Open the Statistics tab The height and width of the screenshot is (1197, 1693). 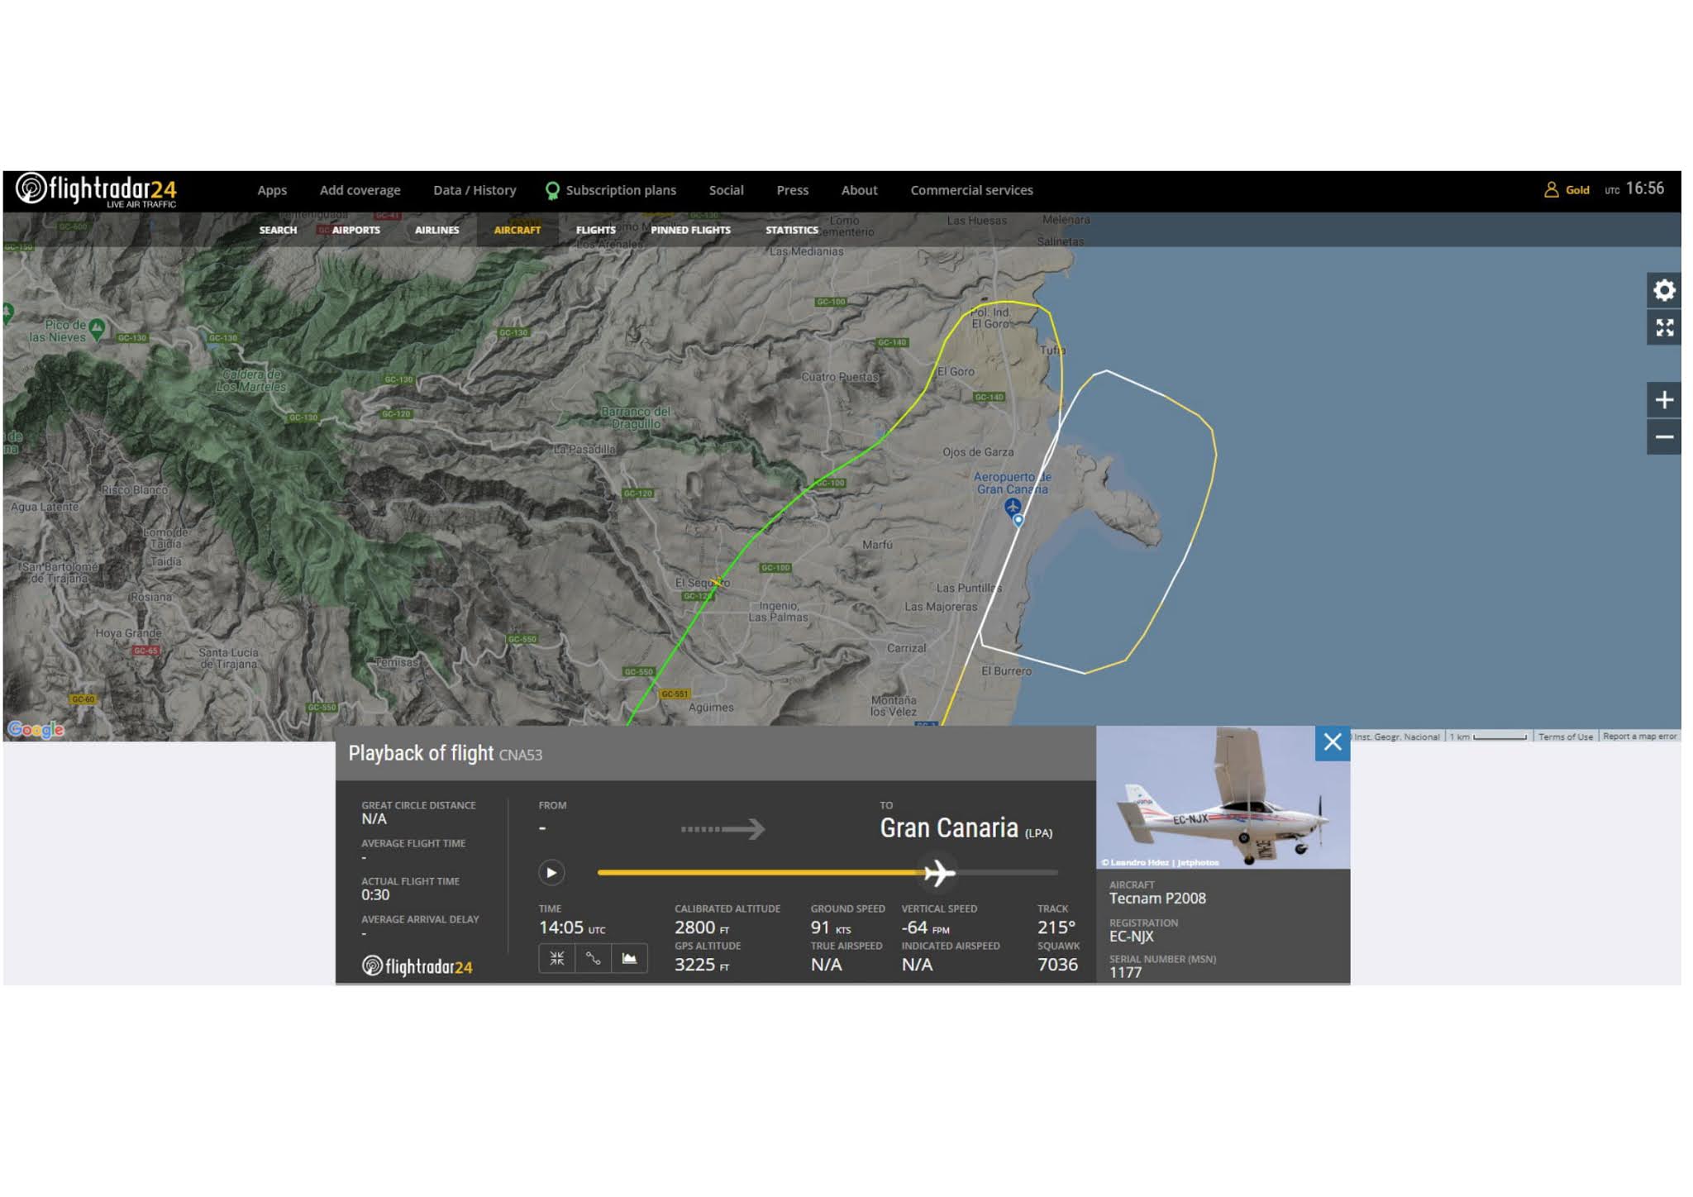point(791,230)
